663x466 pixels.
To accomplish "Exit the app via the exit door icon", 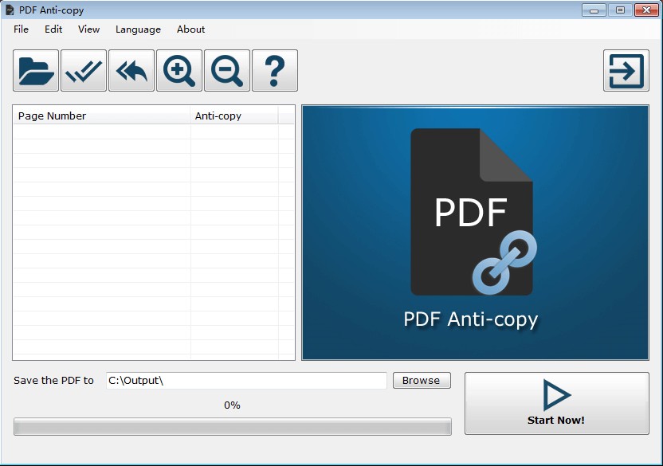I will coord(626,70).
